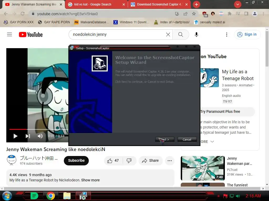Screen dimensions: 269x201
Task: Play the video with the play button
Action: click(x=15, y=136)
